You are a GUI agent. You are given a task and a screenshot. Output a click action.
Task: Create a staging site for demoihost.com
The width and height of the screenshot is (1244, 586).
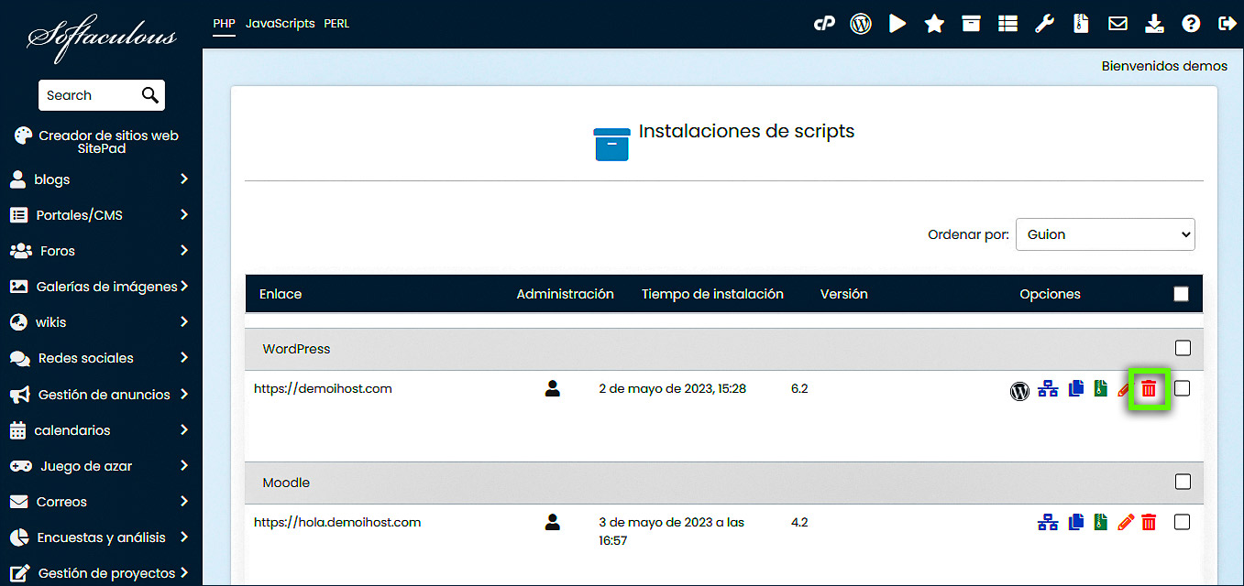(x=1048, y=387)
